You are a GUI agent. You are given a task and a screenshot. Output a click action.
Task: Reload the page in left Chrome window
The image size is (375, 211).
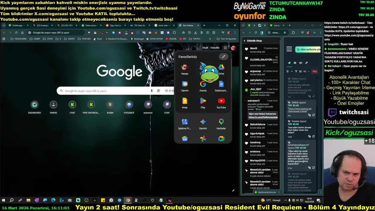tap(16, 33)
